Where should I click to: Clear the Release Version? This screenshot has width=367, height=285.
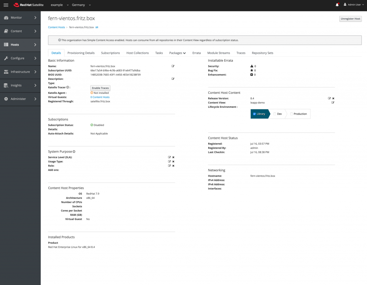pos(333,98)
